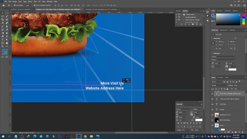Open the Image menu
247x139 pixels.
[x=14, y=2]
